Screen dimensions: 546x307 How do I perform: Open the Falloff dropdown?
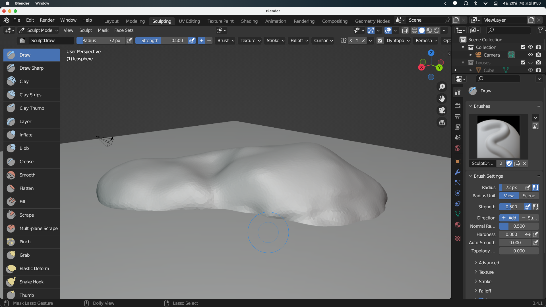pyautogui.click(x=299, y=41)
